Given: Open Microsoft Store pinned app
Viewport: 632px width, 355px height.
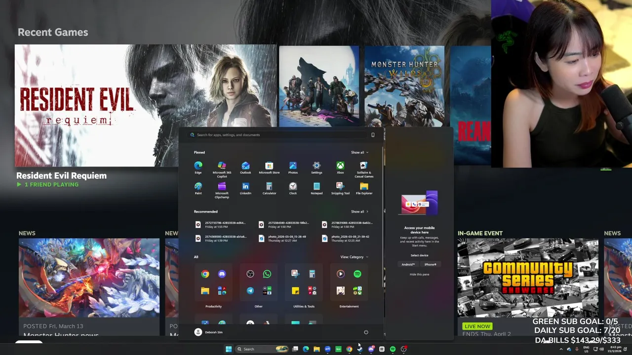Looking at the screenshot, I should [269, 168].
